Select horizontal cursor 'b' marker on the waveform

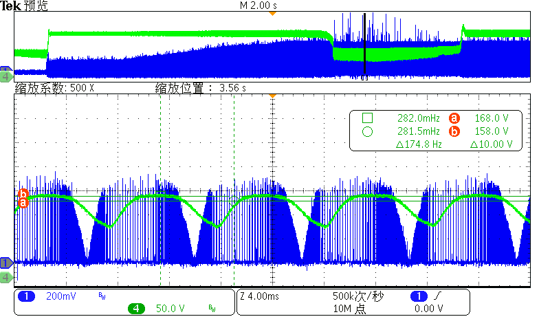pos(23,194)
